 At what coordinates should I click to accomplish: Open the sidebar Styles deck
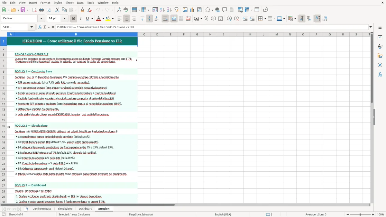(380, 46)
